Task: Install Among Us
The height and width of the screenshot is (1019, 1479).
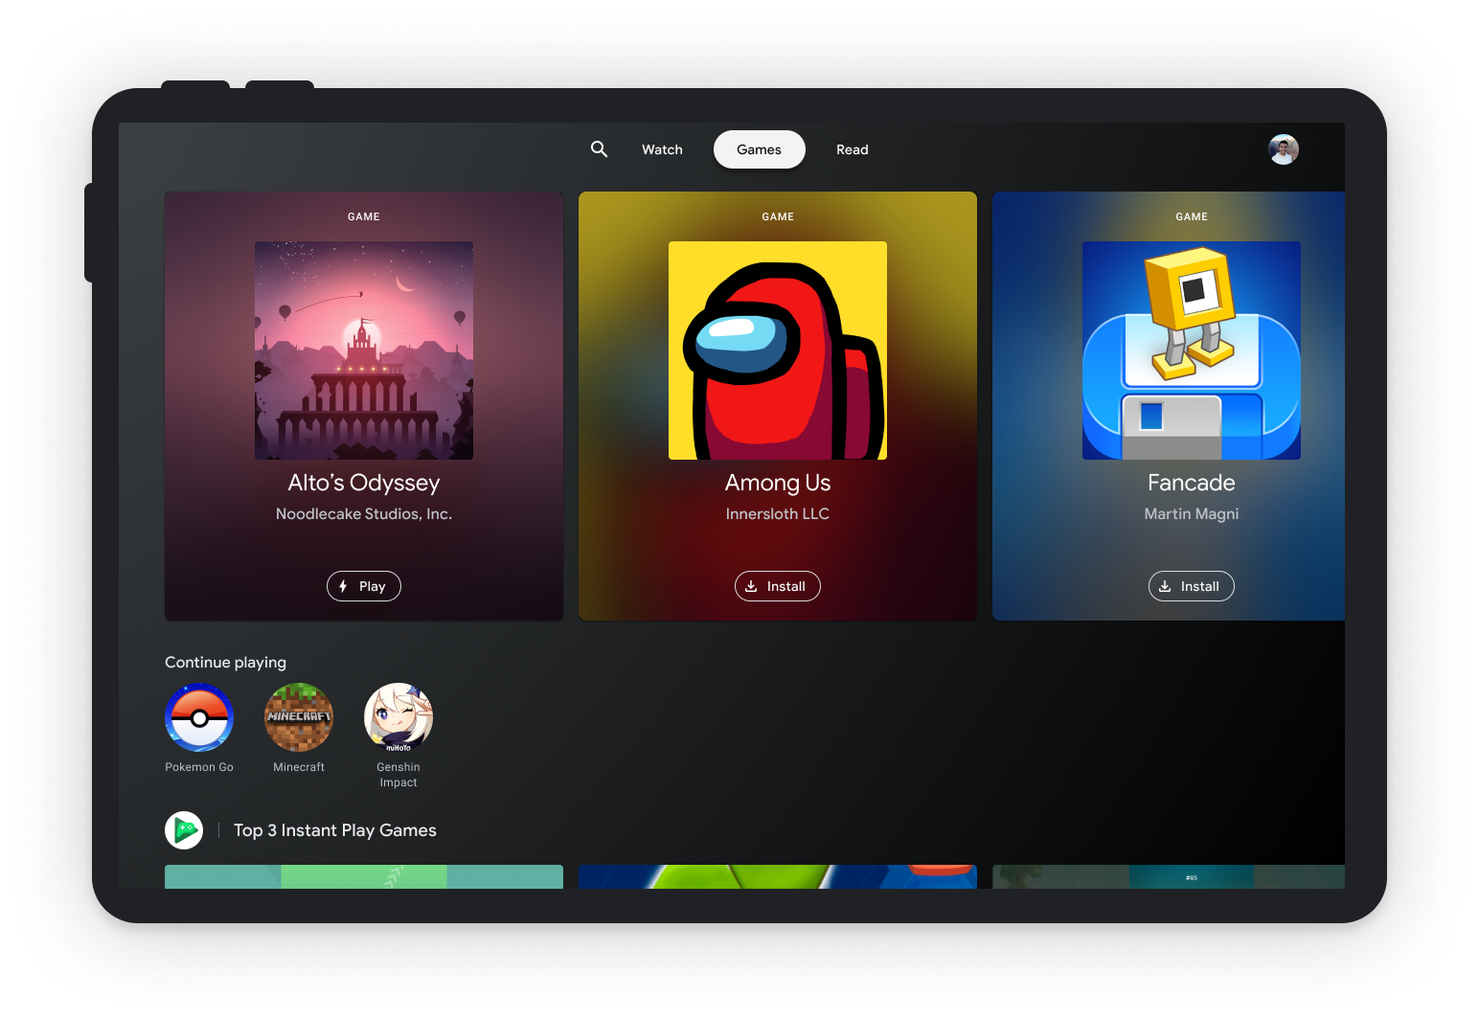Action: click(777, 586)
